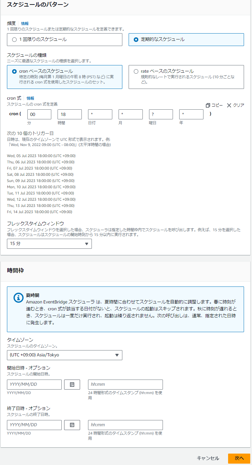Click the 時間枠 section heading
This screenshot has height=465, width=252.
point(15,271)
